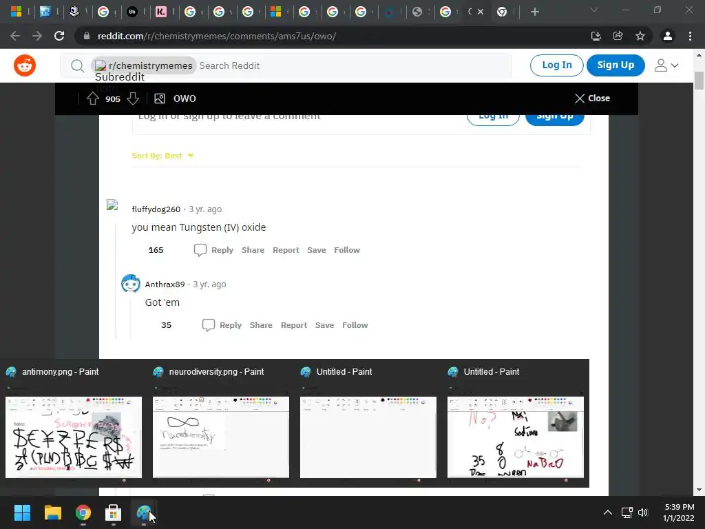Click Paint icon in taskbar

click(x=144, y=512)
